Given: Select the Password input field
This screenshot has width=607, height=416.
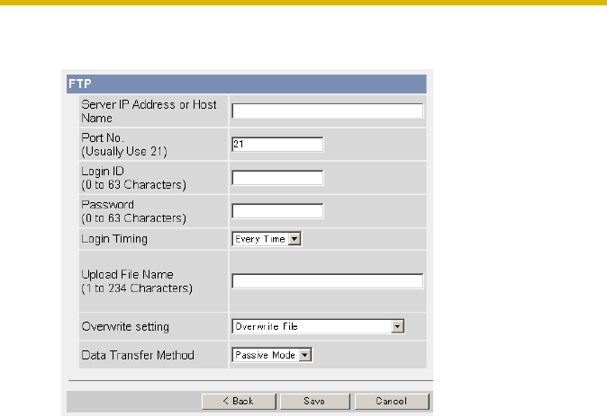Looking at the screenshot, I should pyautogui.click(x=277, y=211).
